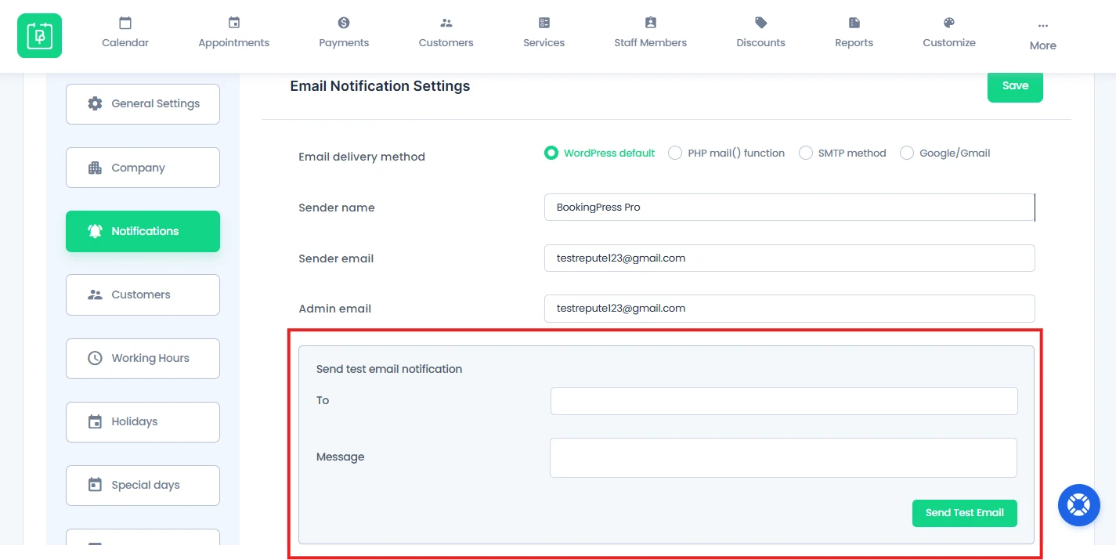Click the green Save button
1116x560 pixels.
coord(1015,86)
